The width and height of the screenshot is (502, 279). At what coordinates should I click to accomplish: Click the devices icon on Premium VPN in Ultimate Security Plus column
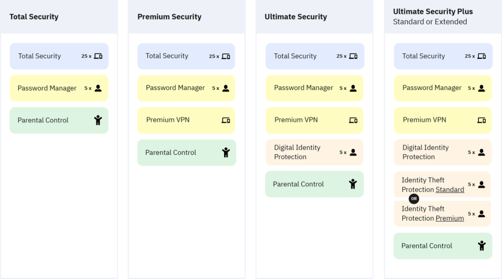point(482,120)
